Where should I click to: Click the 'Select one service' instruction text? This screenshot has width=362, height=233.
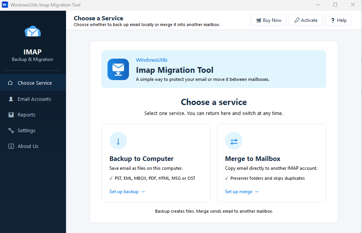213,113
